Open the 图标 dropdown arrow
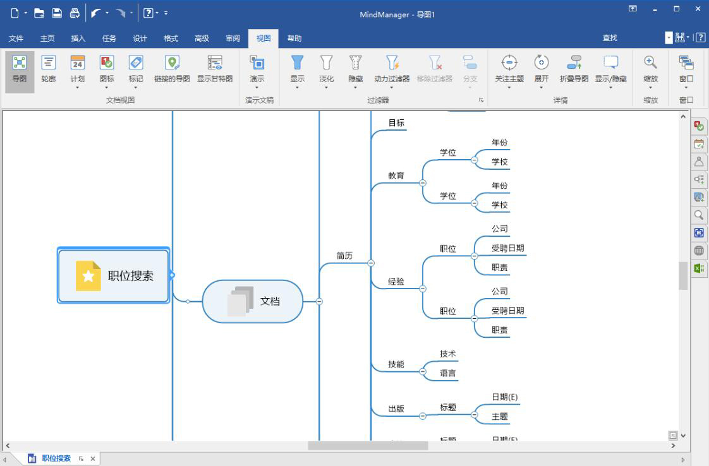This screenshot has width=709, height=466. pyautogui.click(x=106, y=87)
